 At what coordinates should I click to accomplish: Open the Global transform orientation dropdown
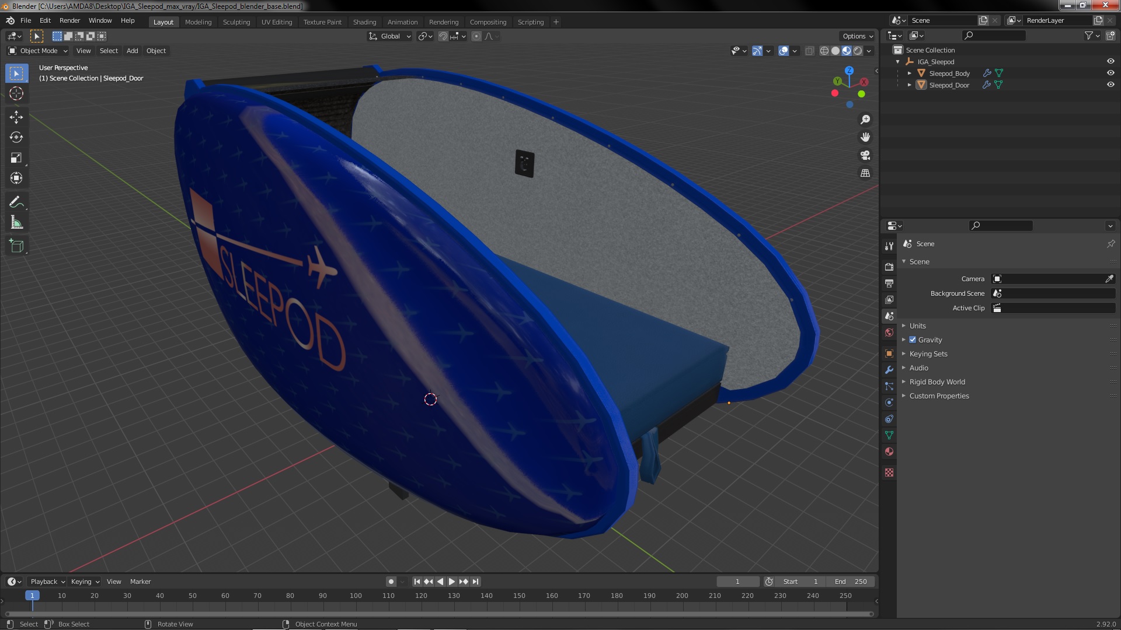click(x=390, y=36)
